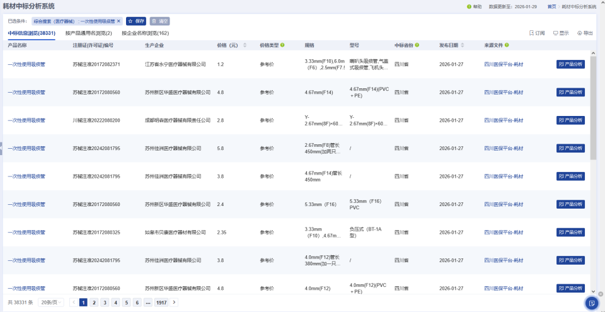Click the 注册证(许可证)编号 column header
The image size is (605, 312).
coord(93,45)
